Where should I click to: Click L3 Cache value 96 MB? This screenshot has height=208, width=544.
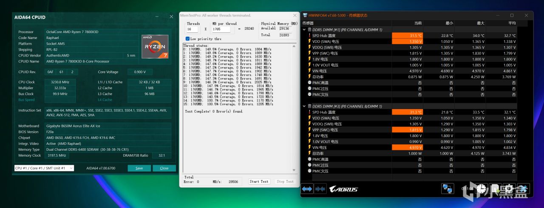click(x=150, y=94)
